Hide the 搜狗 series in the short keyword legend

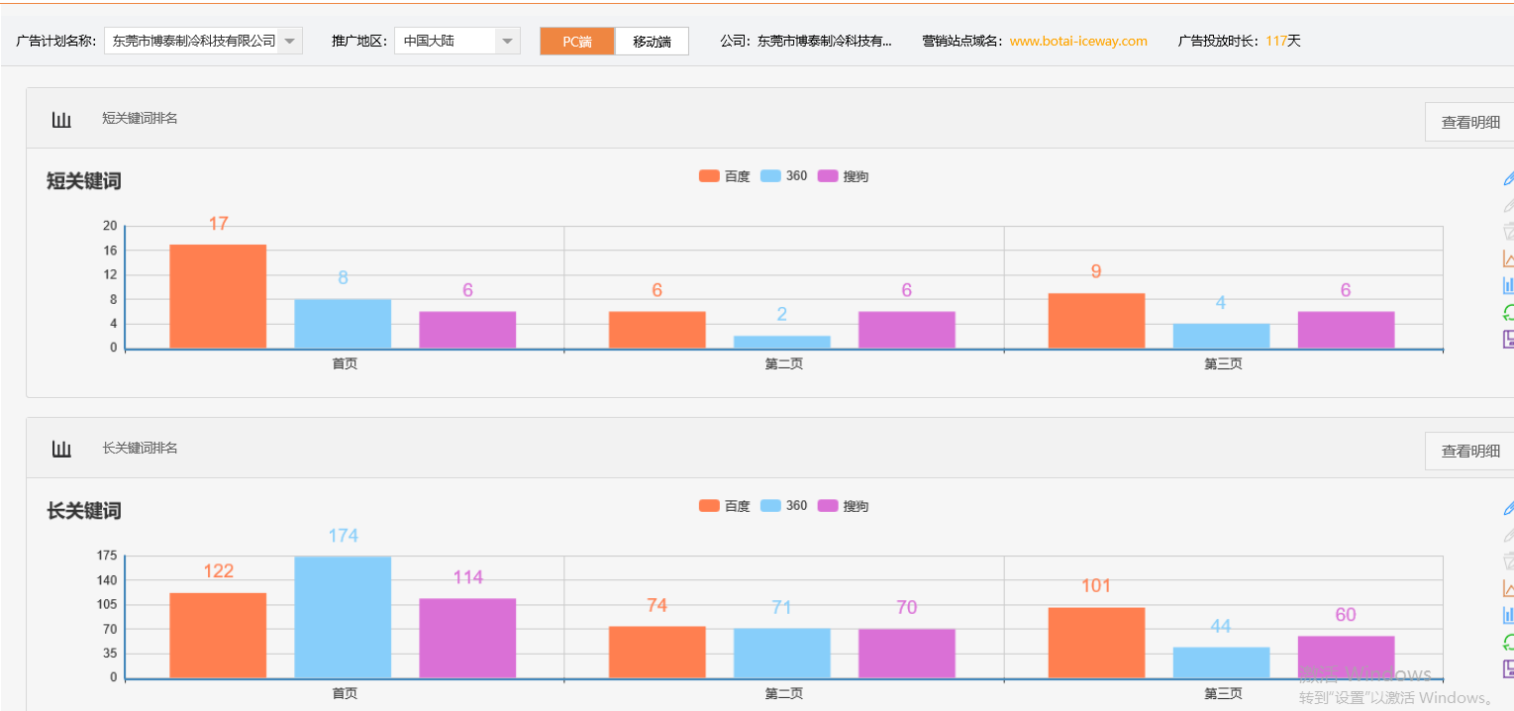[x=846, y=175]
